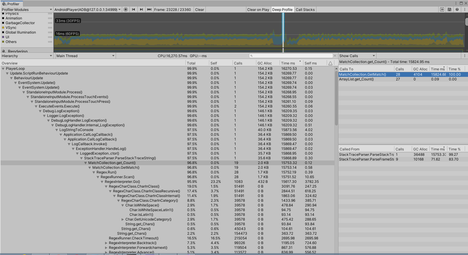
Task: Select the Profiler window tab
Action: click(x=11, y=4)
